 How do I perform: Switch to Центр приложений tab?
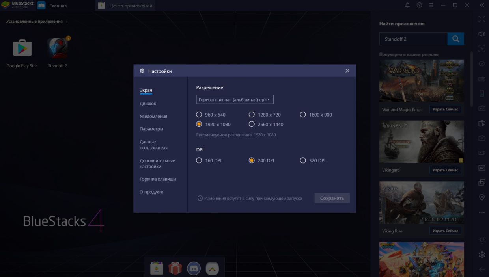point(125,6)
